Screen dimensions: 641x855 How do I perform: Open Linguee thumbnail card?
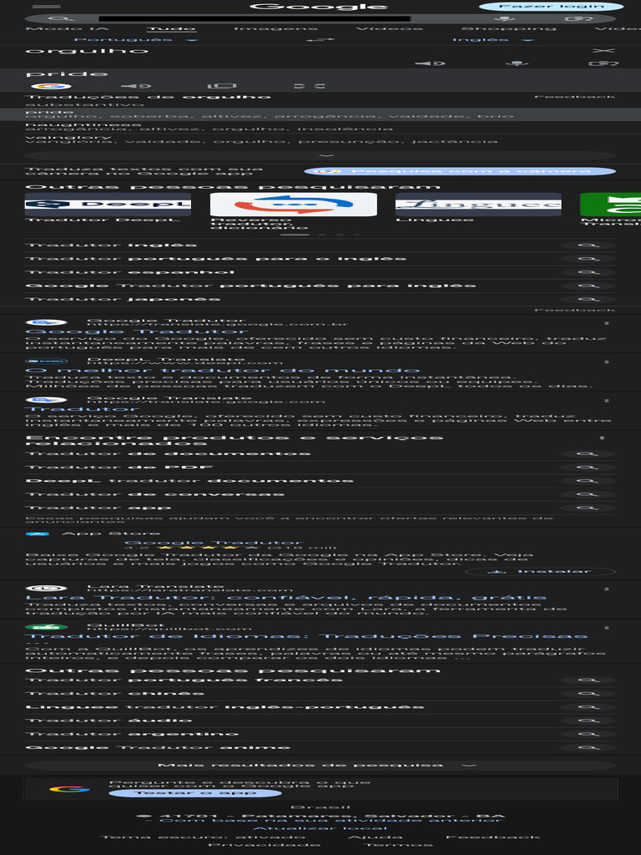click(478, 207)
